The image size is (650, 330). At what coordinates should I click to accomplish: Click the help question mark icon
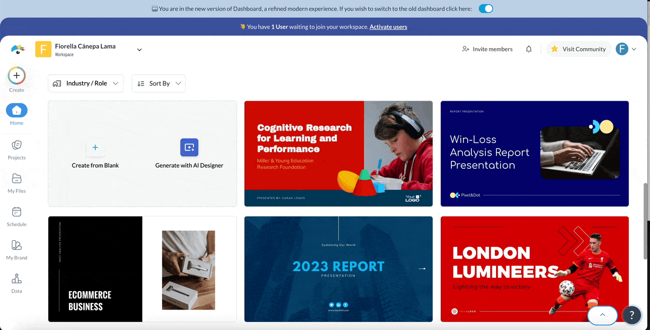click(x=632, y=315)
